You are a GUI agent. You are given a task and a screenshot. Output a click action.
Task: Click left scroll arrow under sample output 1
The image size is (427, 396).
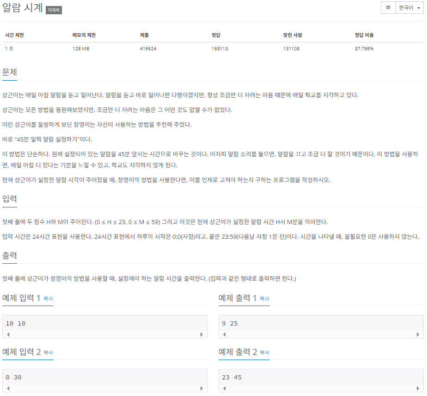[225, 334]
